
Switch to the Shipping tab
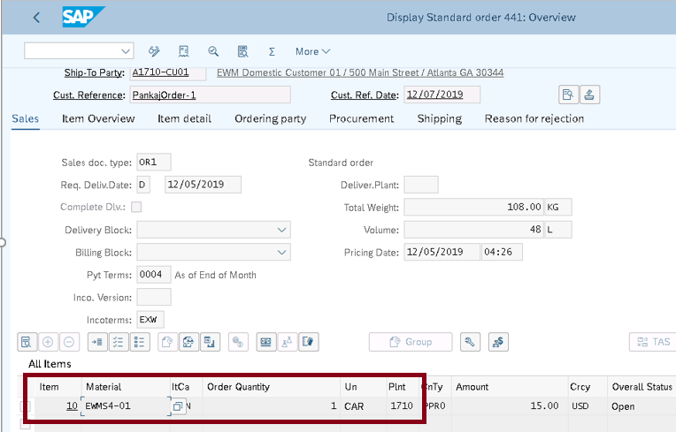click(x=439, y=118)
